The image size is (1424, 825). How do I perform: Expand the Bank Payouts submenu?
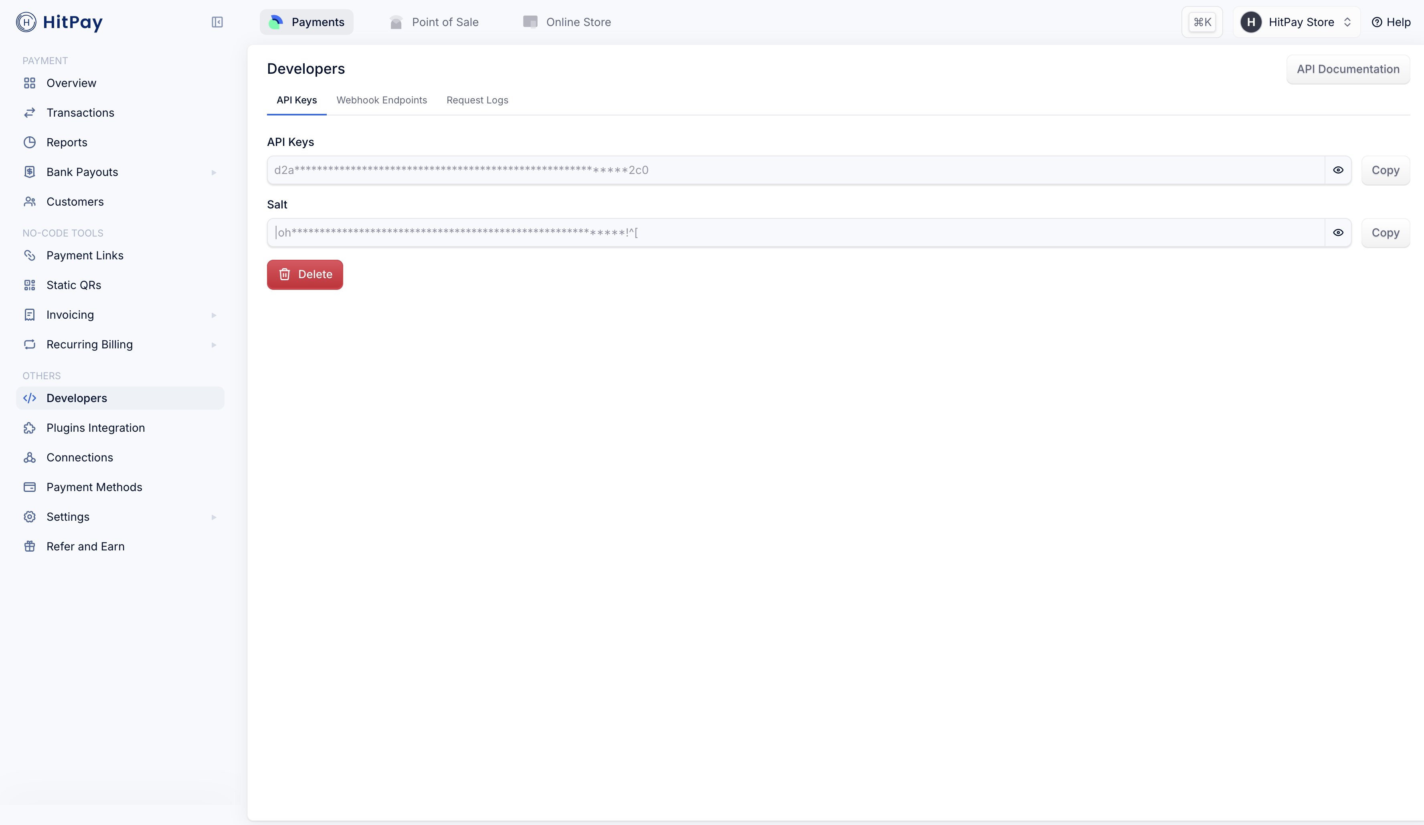coord(214,172)
